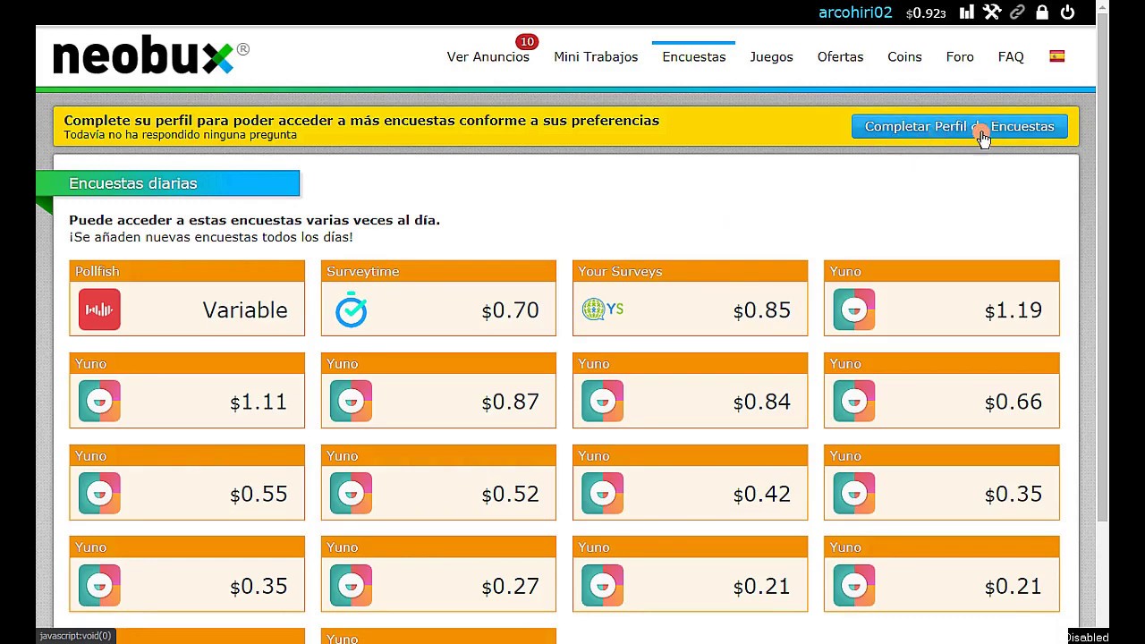The height and width of the screenshot is (644, 1145).
Task: Click the Your Surveys YS globe icon
Action: (x=603, y=309)
